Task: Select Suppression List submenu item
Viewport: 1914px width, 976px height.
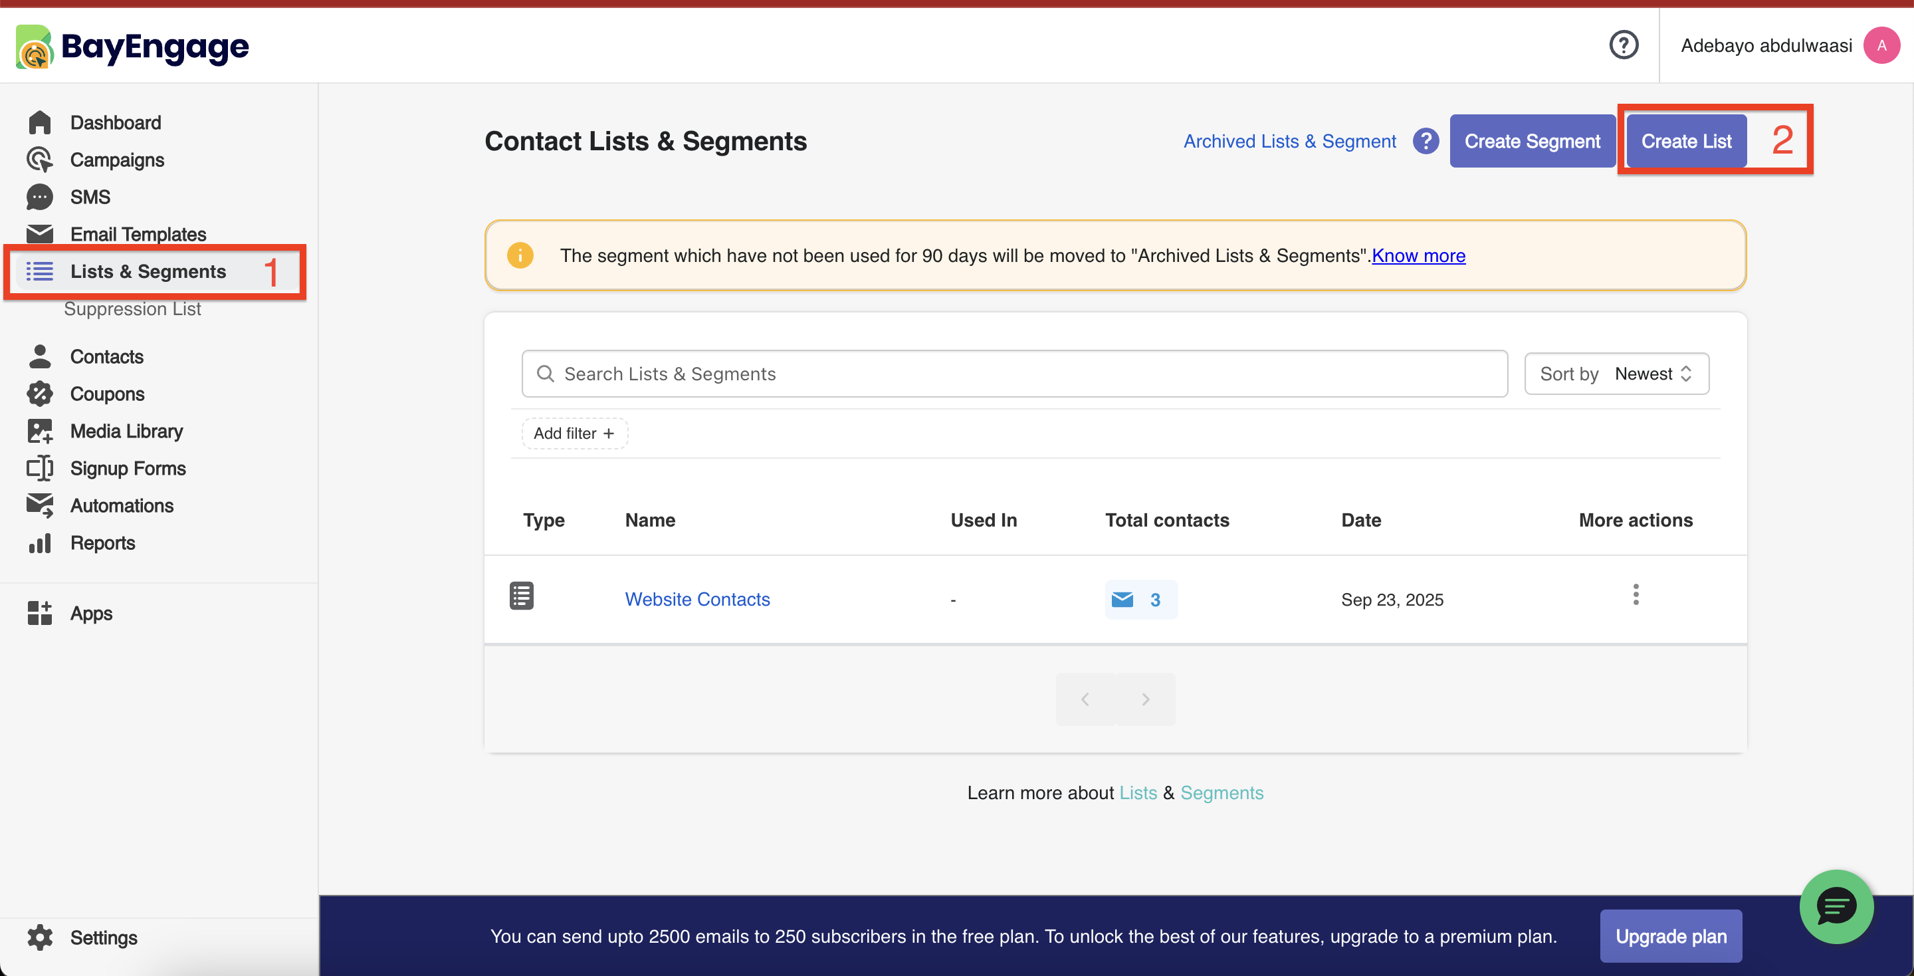Action: [x=132, y=309]
